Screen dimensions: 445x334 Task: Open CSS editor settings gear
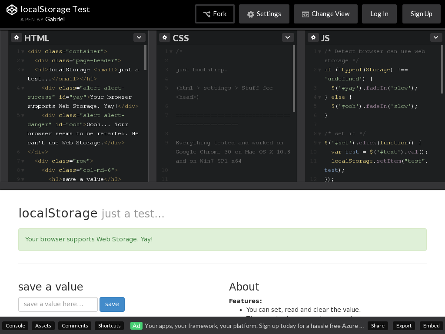pos(165,37)
